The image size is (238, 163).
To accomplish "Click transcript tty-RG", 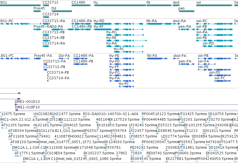I will pos(125,35).
